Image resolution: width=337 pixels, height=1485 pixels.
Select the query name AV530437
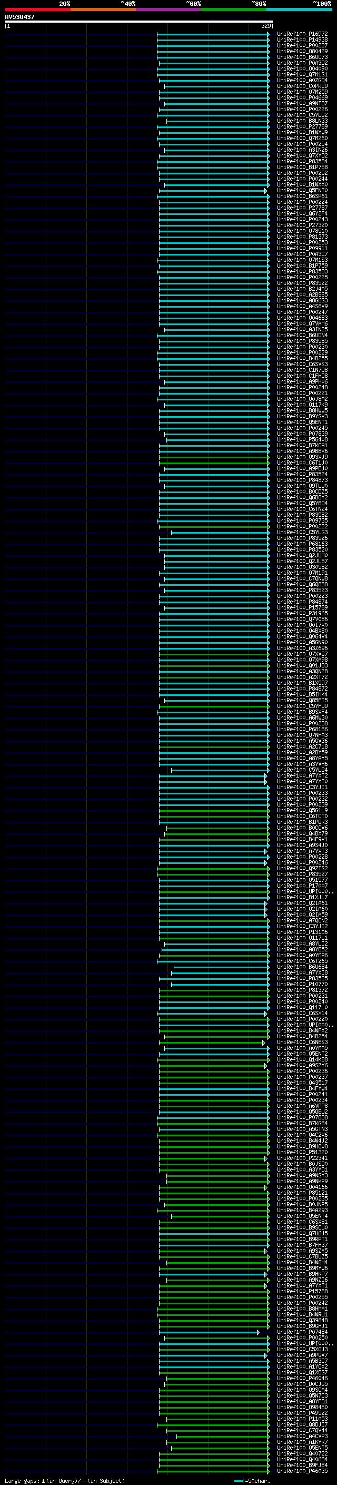click(x=19, y=17)
